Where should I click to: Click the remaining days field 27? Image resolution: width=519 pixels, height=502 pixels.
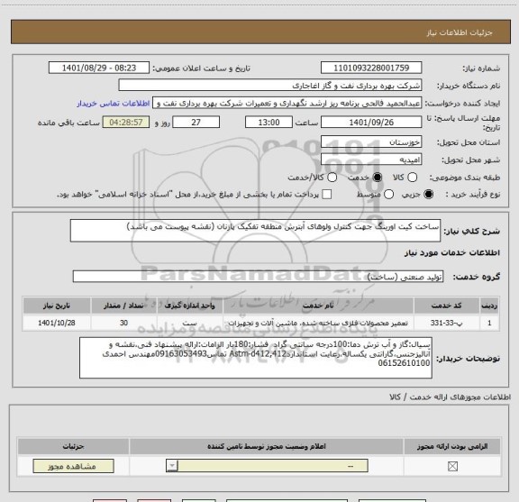(196, 123)
